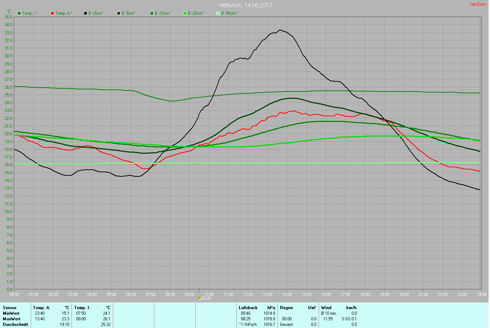Screen dimensions: 490x328
Task: Click the Temp. I. minimum time '07:50'
Action: click(81, 313)
